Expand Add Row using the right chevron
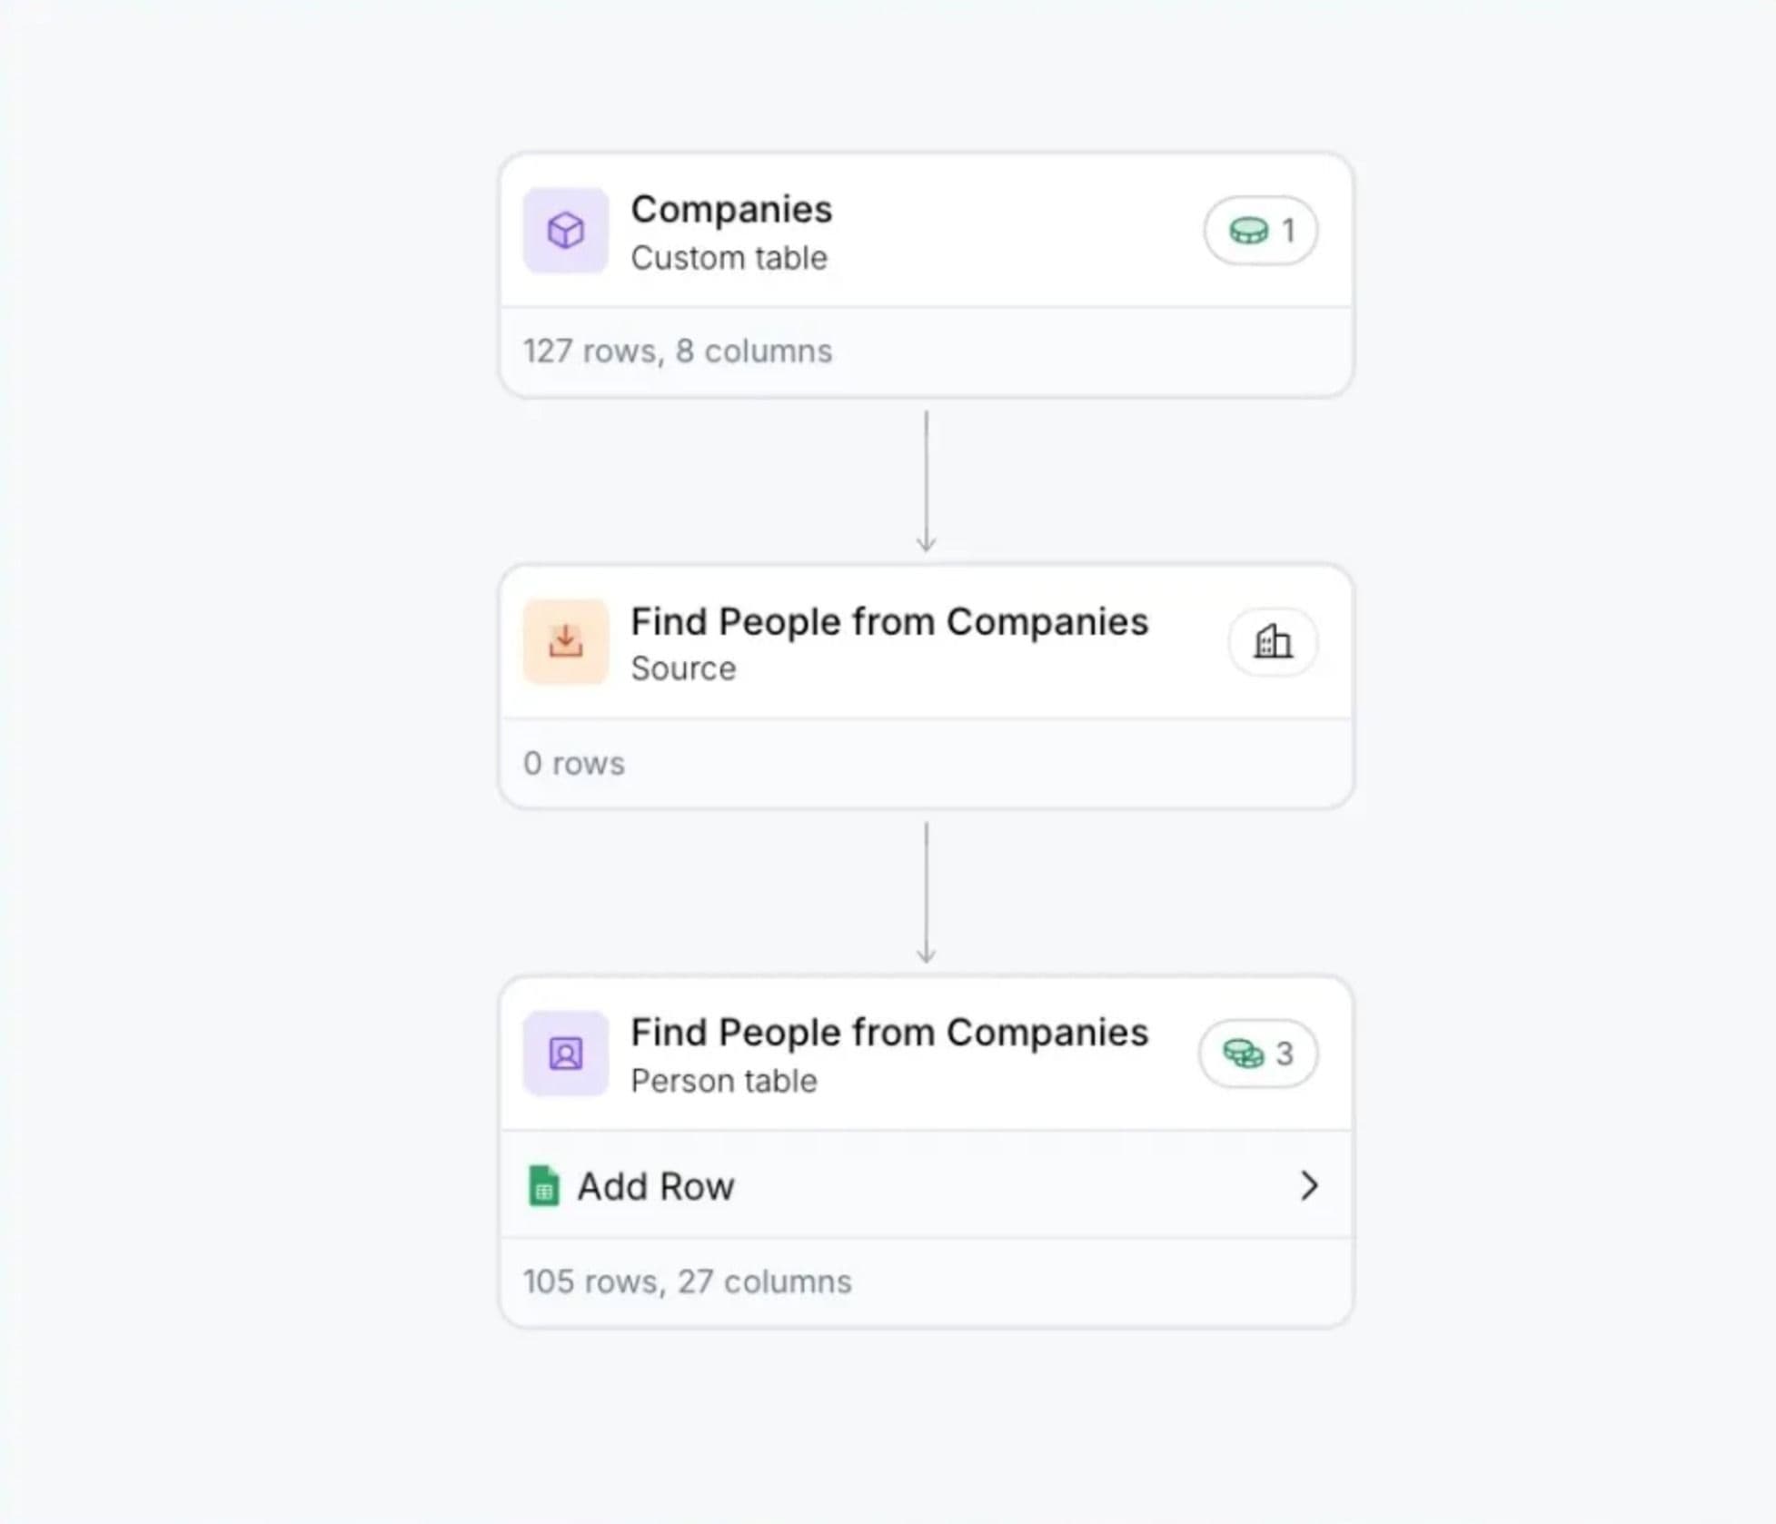This screenshot has width=1776, height=1524. click(1308, 1186)
